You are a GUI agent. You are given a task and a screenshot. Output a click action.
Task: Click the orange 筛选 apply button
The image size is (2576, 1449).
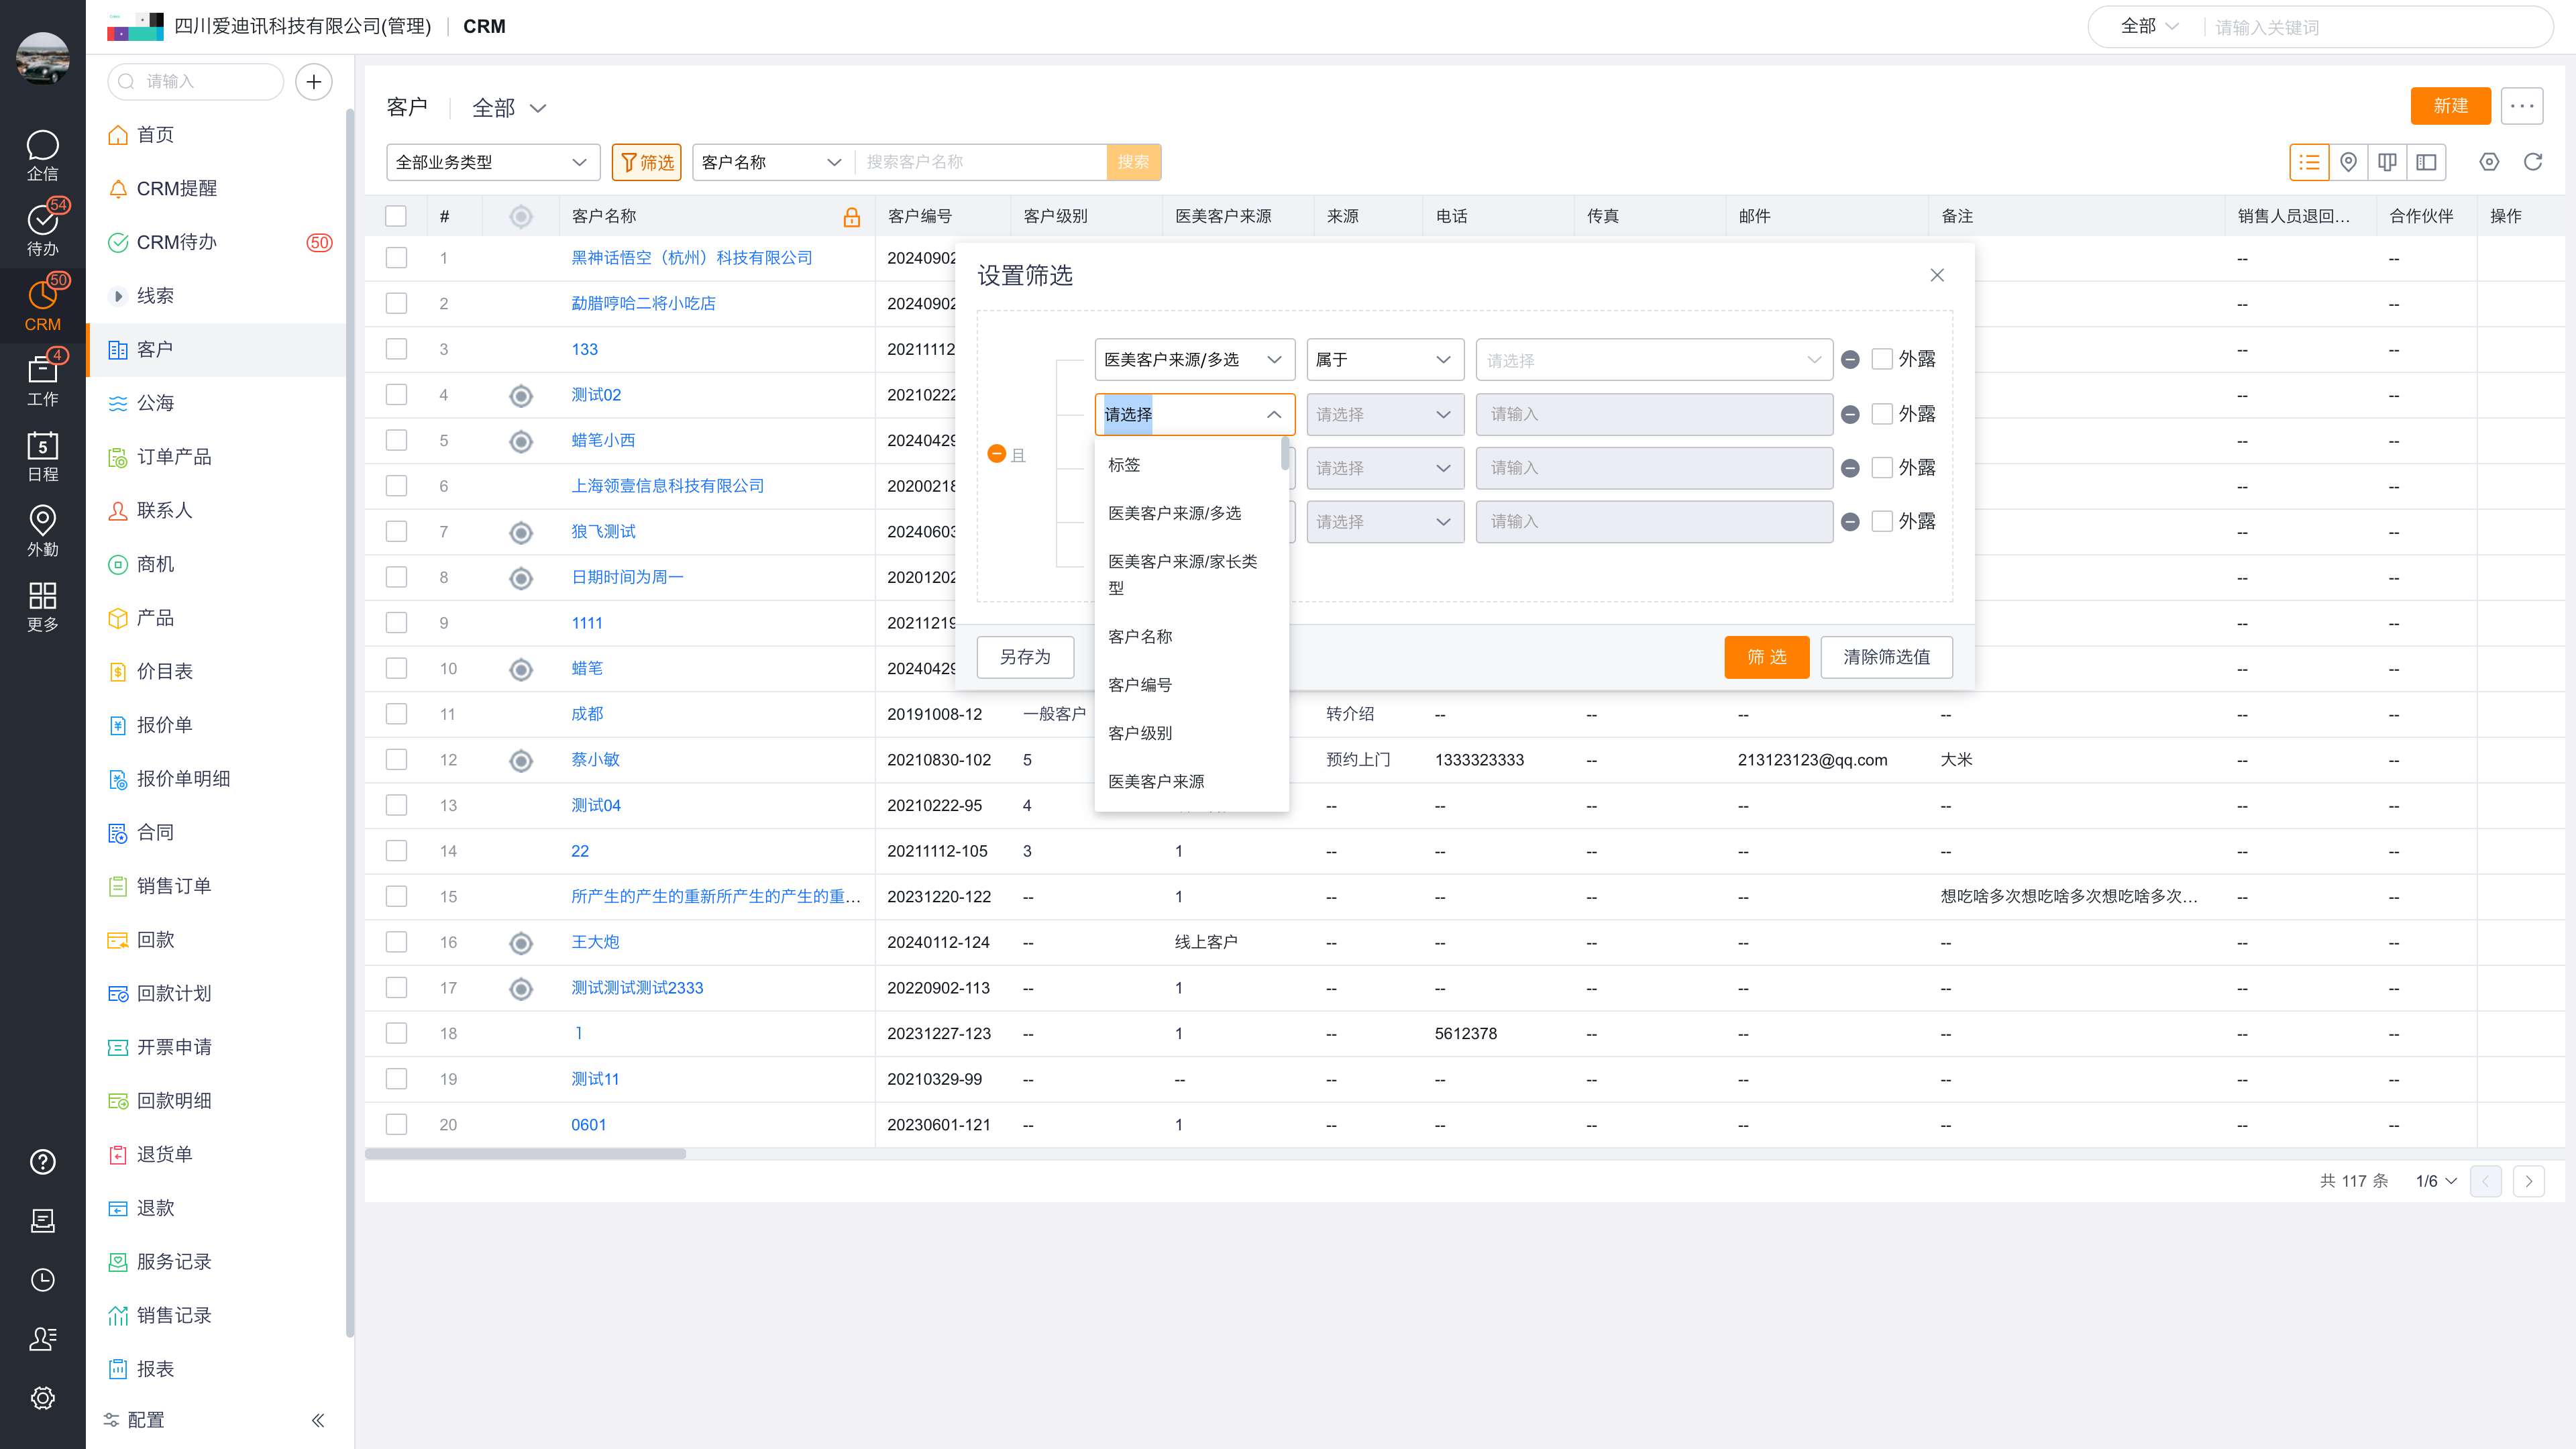1766,657
